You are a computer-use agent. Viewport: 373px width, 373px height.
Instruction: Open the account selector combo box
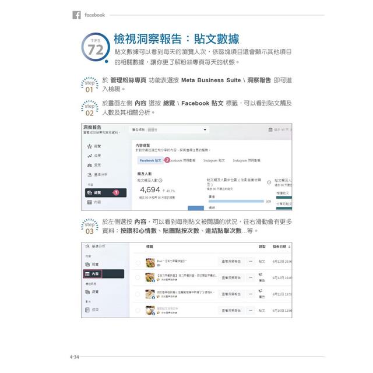pyautogui.click(x=169, y=129)
